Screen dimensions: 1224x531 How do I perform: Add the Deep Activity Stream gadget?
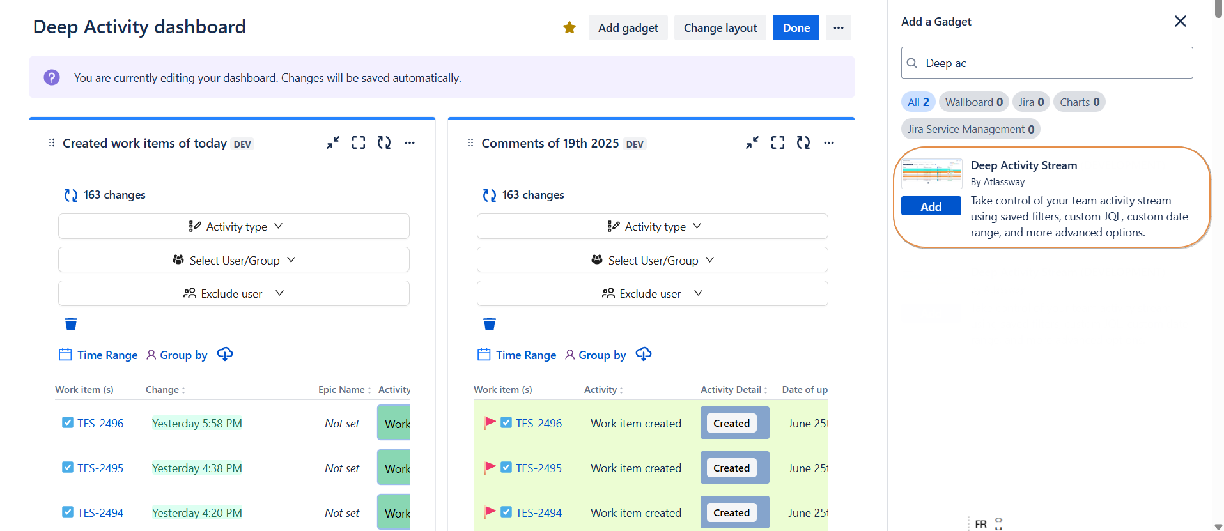pyautogui.click(x=931, y=206)
